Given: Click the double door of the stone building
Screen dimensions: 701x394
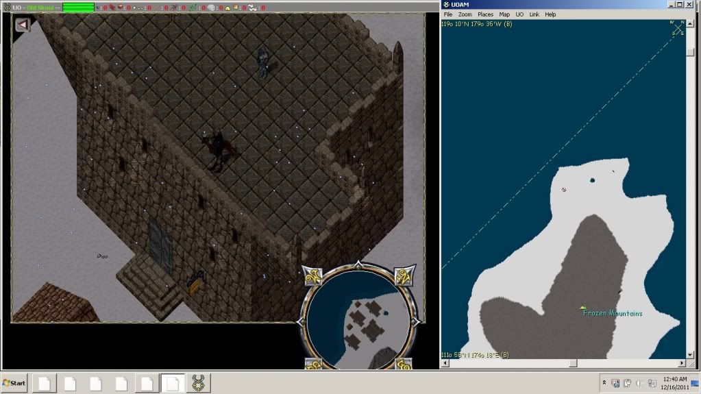Looking at the screenshot, I should click(x=160, y=245).
